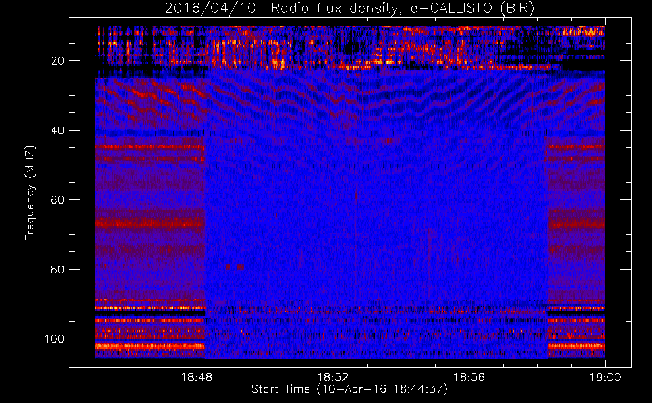Image resolution: width=652 pixels, height=403 pixels.
Task: Click the '18:52' time tick label
Action: [333, 378]
